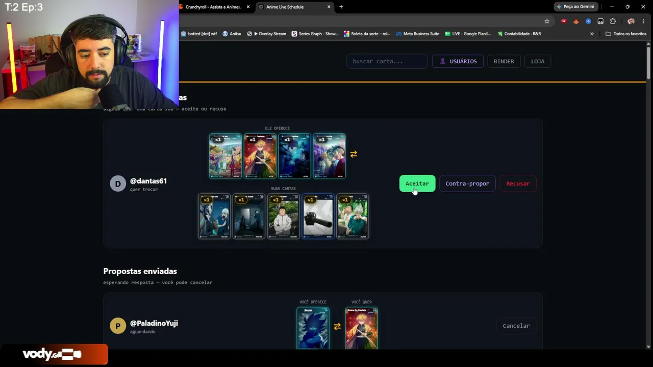The image size is (653, 367).
Task: Bookmark this page with the star icon
Action: (x=547, y=21)
